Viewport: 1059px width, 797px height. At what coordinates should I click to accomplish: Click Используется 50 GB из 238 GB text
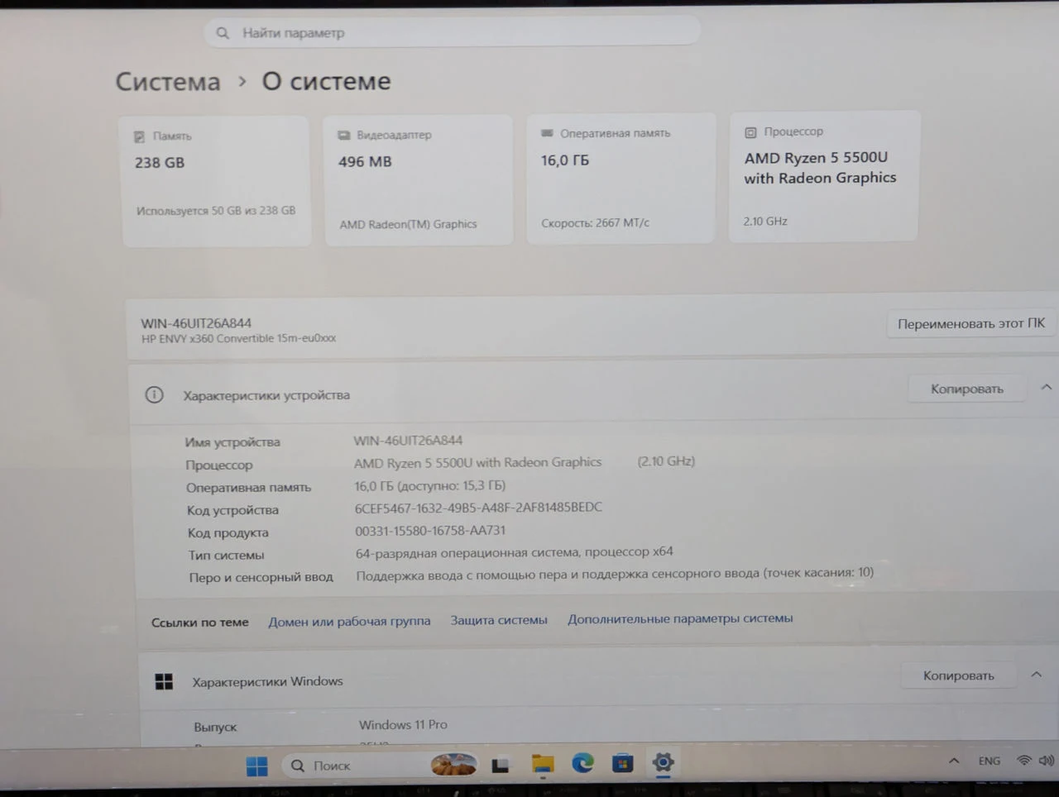tap(216, 211)
